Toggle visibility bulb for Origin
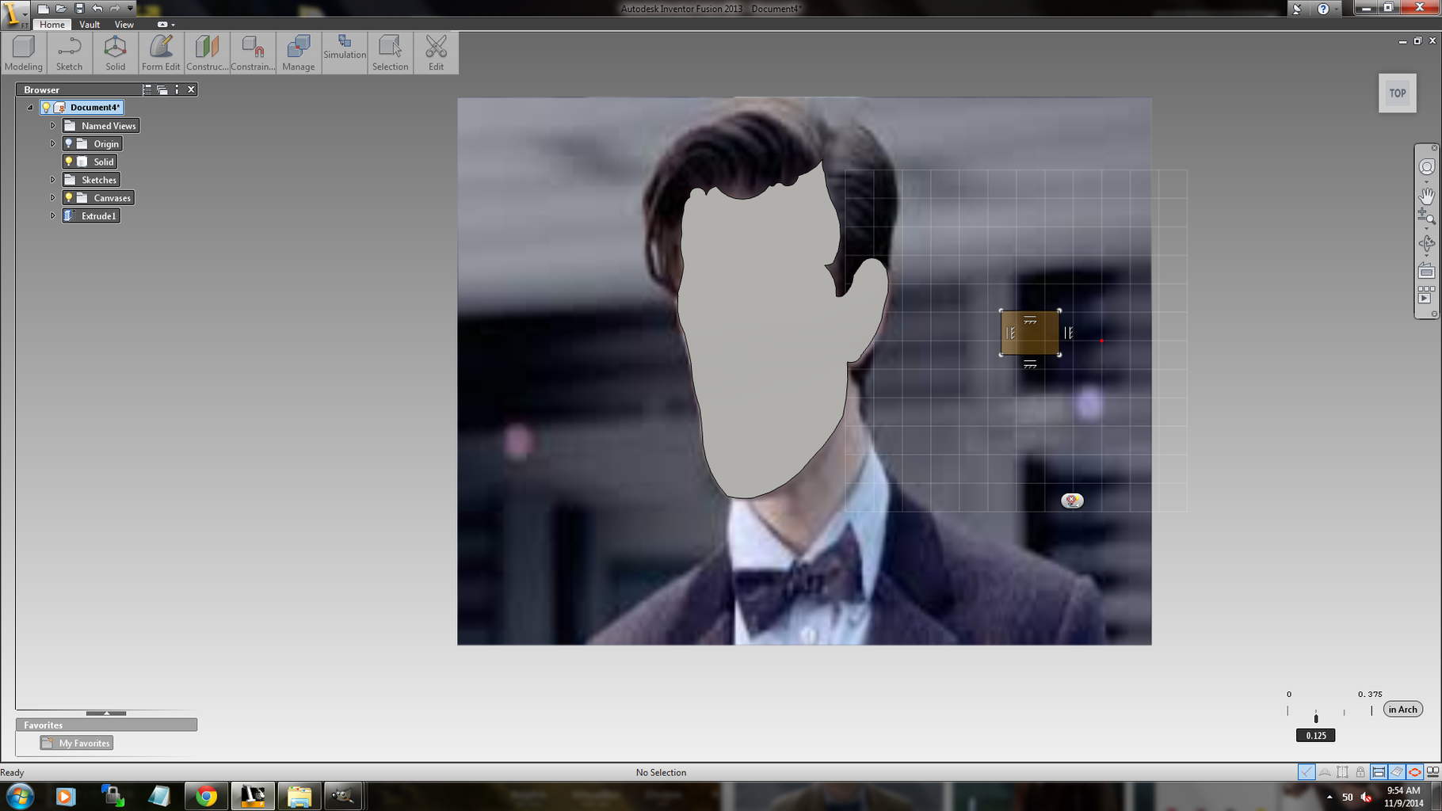 coord(69,143)
